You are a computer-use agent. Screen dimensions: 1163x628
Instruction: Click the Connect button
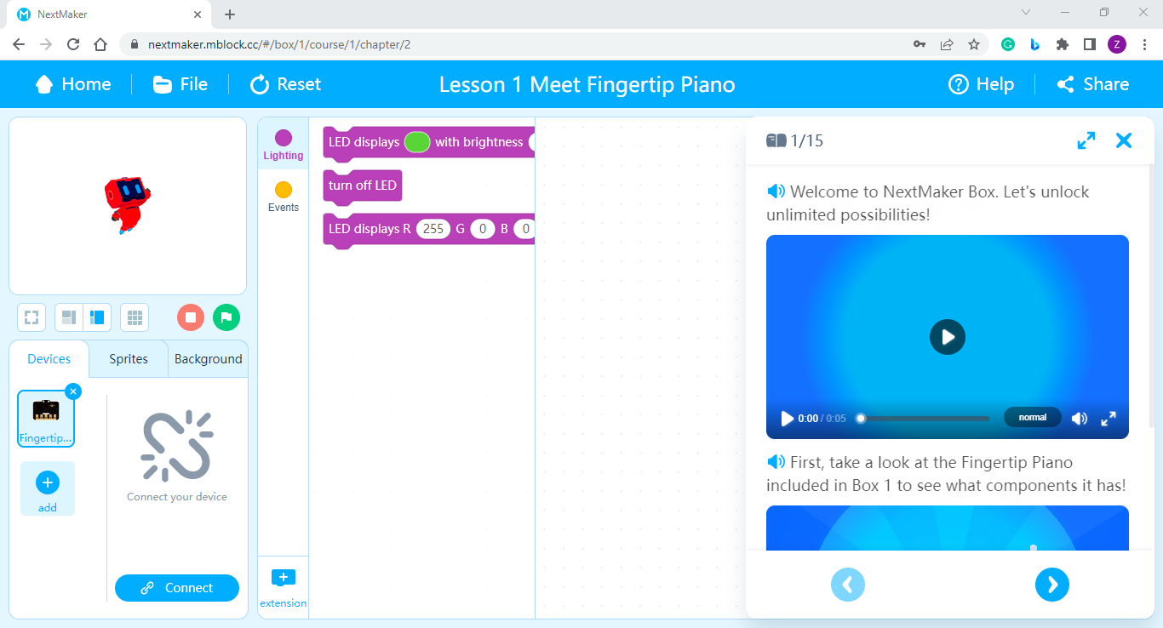pos(177,588)
